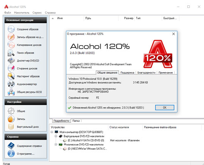Collapse the Мой компьютер tree node
This screenshot has width=204, height=165.
pyautogui.click(x=52, y=132)
